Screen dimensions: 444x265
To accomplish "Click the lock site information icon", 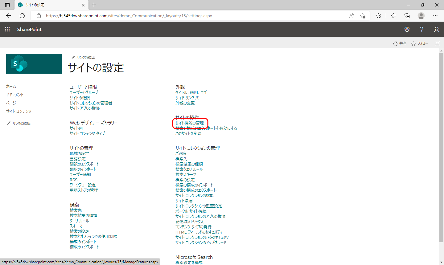I will [x=39, y=16].
